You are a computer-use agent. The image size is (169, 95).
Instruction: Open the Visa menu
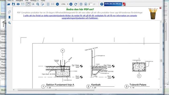click(x=26, y=1)
